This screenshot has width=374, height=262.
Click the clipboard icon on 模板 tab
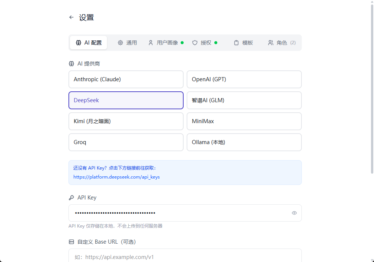click(236, 43)
